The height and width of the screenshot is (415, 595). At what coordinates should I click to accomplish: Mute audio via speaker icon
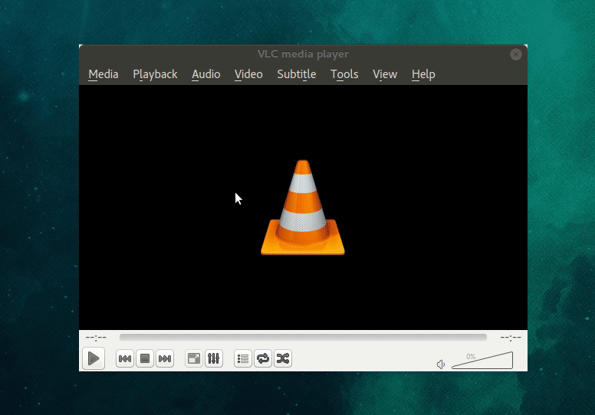pos(441,364)
